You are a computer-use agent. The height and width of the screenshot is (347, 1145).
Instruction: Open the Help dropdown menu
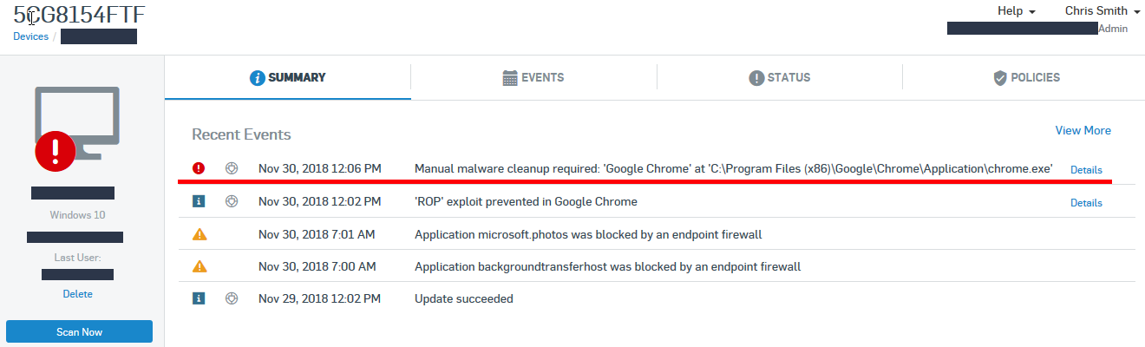pos(1017,11)
